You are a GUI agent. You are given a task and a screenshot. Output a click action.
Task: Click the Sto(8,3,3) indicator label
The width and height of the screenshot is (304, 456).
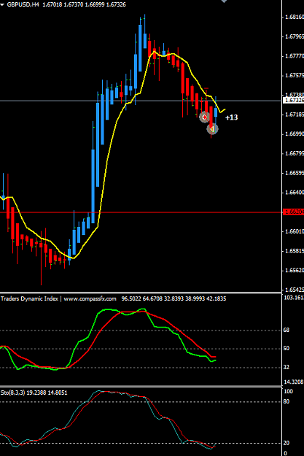(x=13, y=393)
